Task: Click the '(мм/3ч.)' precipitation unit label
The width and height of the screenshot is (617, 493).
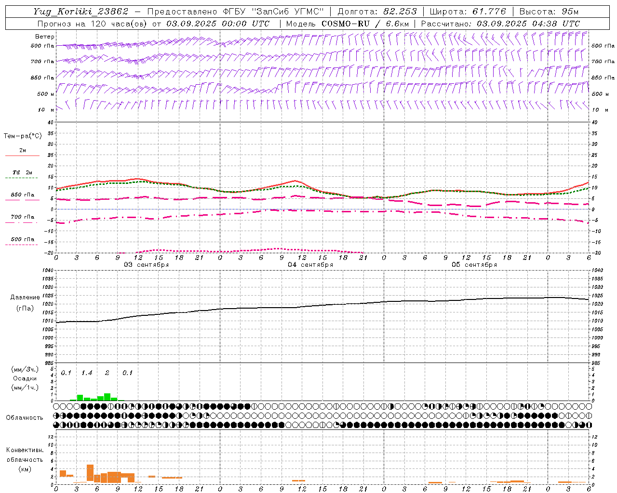Action: pos(25,369)
